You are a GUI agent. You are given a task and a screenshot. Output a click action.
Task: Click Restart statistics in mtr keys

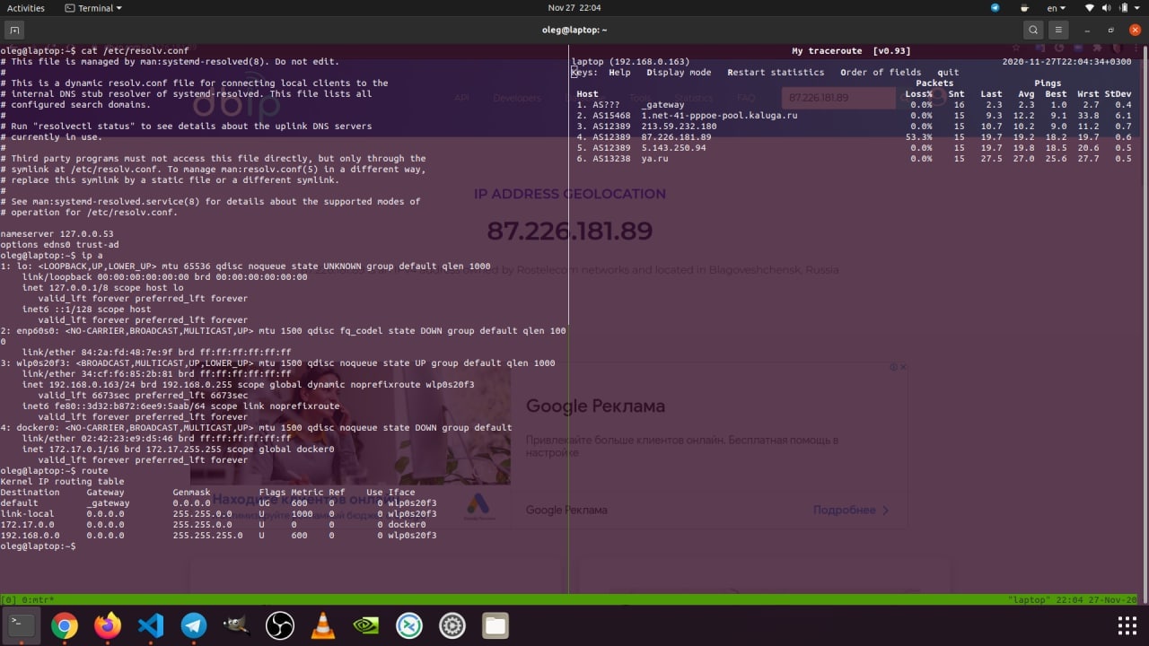pyautogui.click(x=776, y=73)
